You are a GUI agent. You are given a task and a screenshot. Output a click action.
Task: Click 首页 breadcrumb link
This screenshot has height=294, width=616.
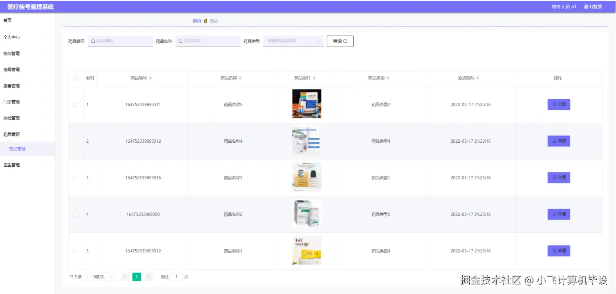[197, 21]
